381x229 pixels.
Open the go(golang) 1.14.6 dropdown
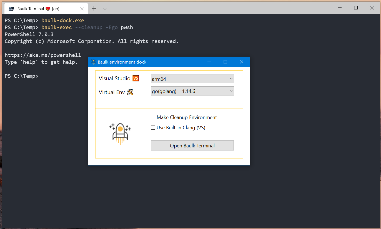coord(192,91)
